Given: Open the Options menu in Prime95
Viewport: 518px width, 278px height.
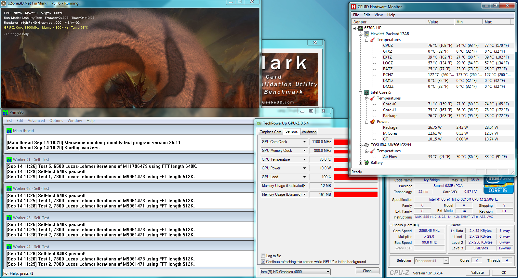Looking at the screenshot, I should pyautogui.click(x=56, y=121).
